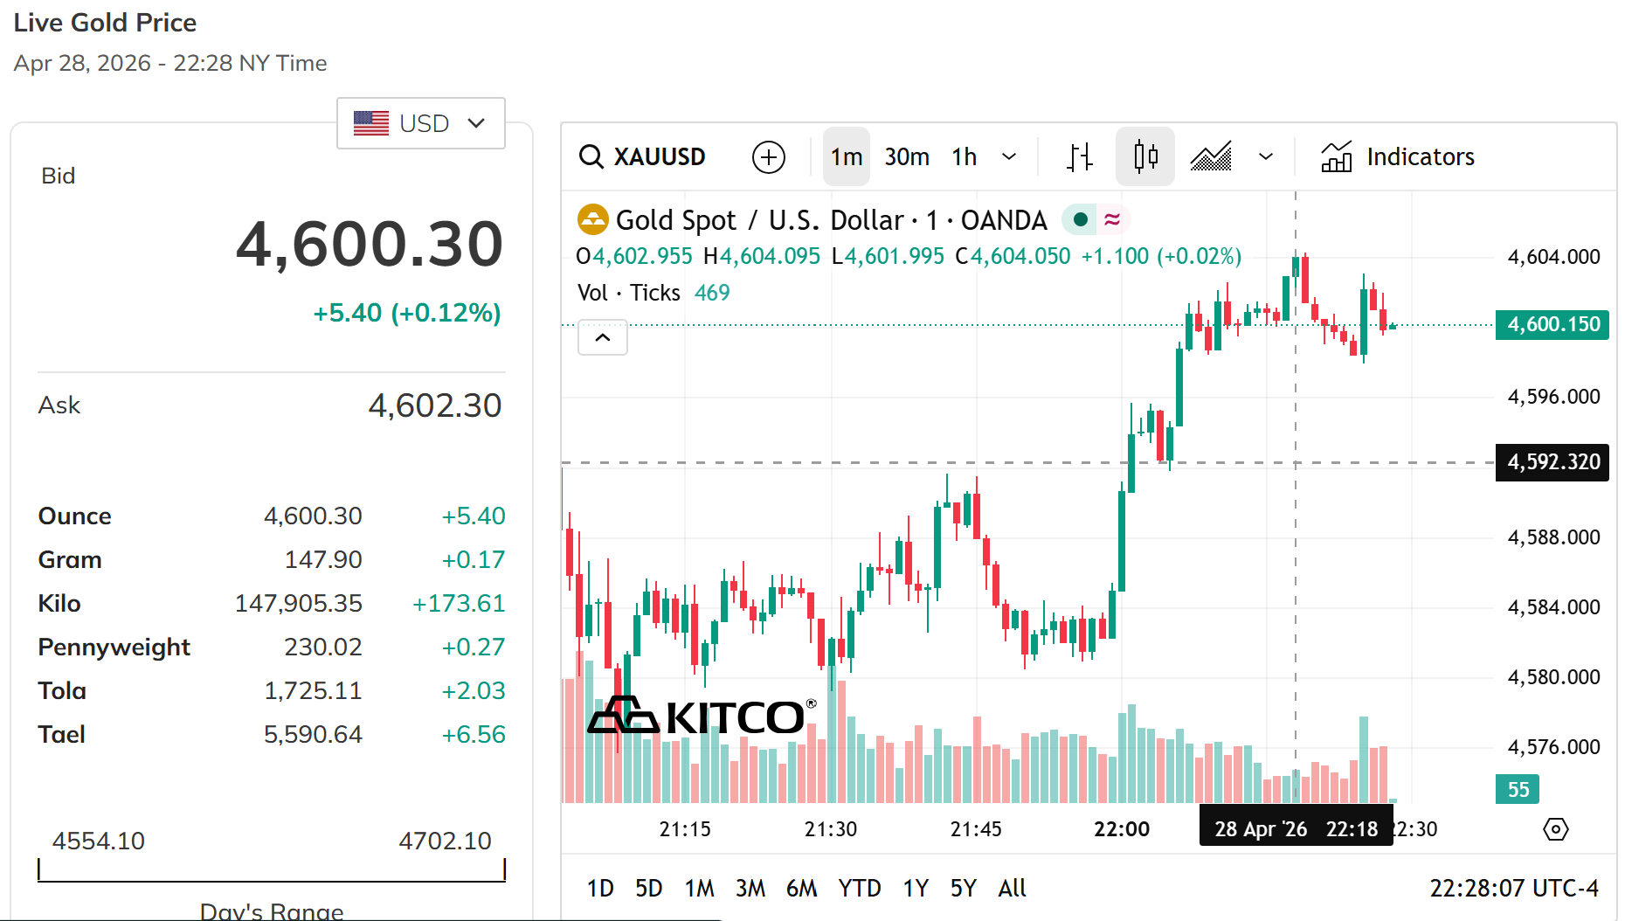Select the bar chart style icon
1625x921 pixels.
point(1080,157)
